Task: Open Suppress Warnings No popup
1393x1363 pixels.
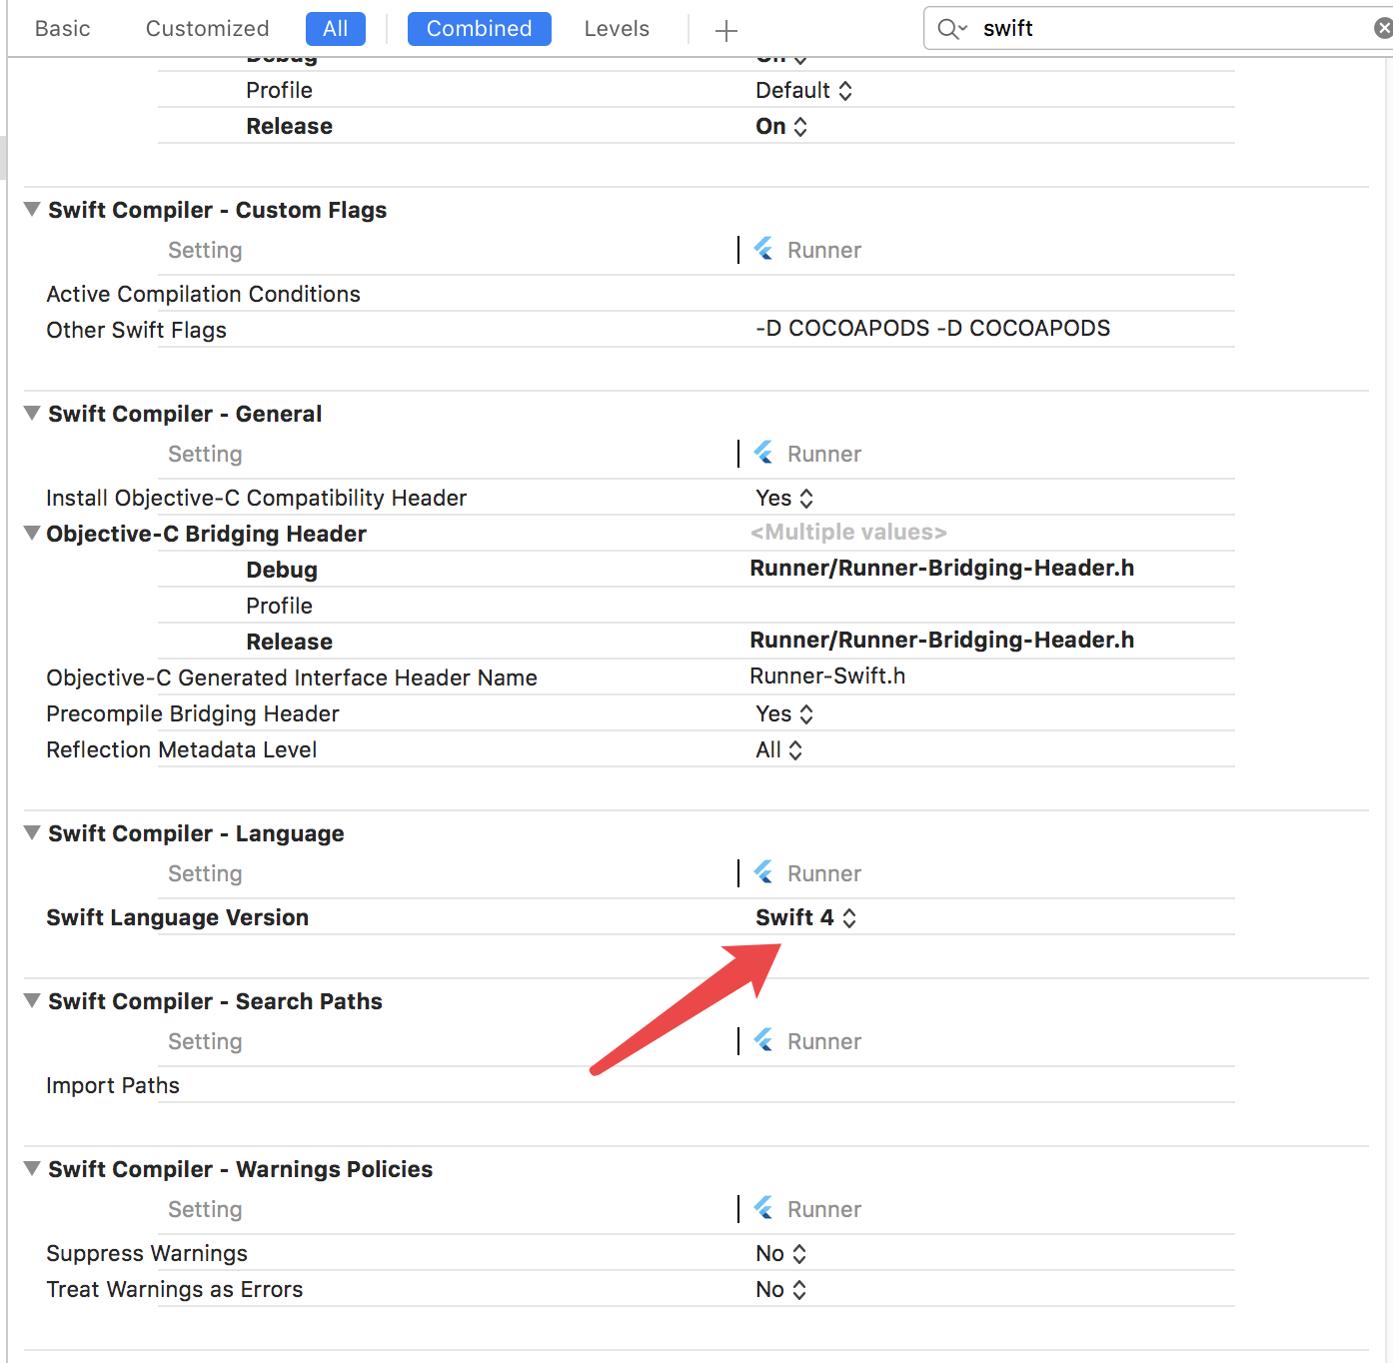Action: click(x=780, y=1253)
